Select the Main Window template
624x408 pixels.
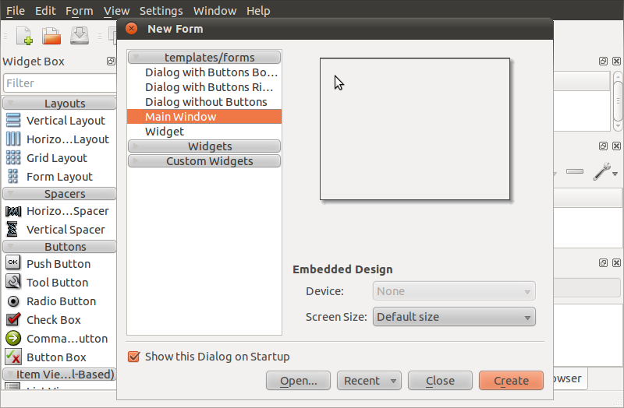[204, 116]
